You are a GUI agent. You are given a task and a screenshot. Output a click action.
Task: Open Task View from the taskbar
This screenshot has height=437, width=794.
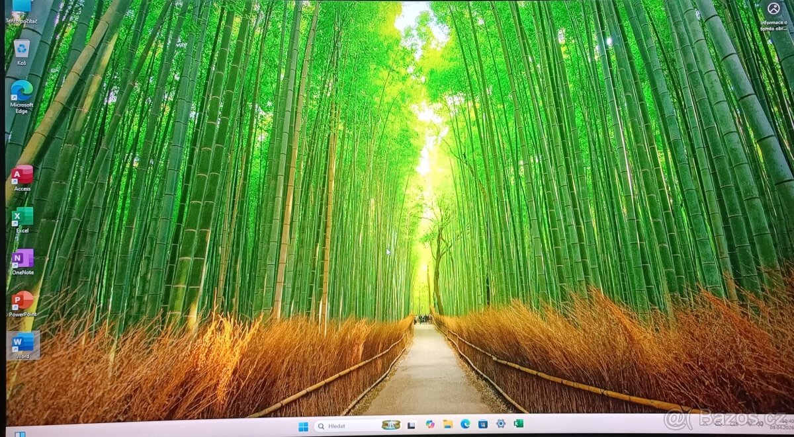[411, 424]
